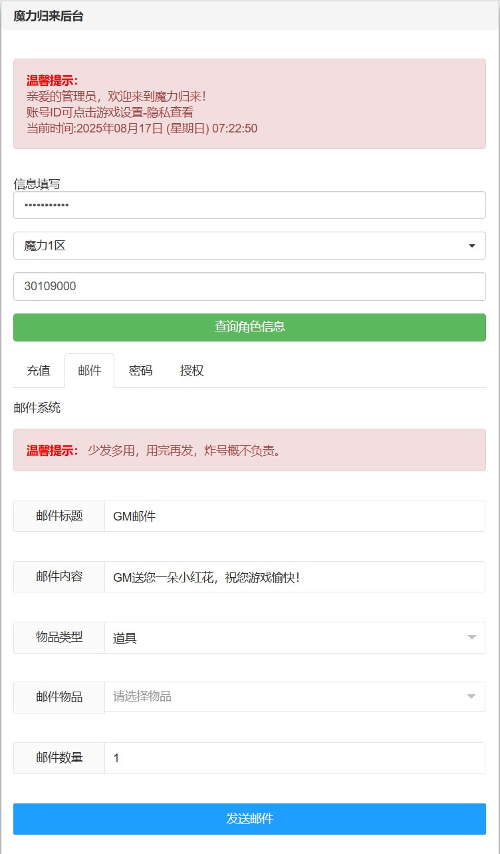Click the account ID field showing 30109000
The image size is (500, 854).
point(249,286)
